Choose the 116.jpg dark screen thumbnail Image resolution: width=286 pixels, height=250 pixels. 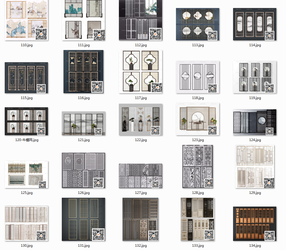pyautogui.click(x=83, y=72)
